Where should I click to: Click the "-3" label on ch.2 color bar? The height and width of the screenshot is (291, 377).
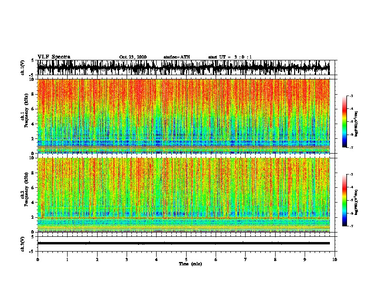351,175
